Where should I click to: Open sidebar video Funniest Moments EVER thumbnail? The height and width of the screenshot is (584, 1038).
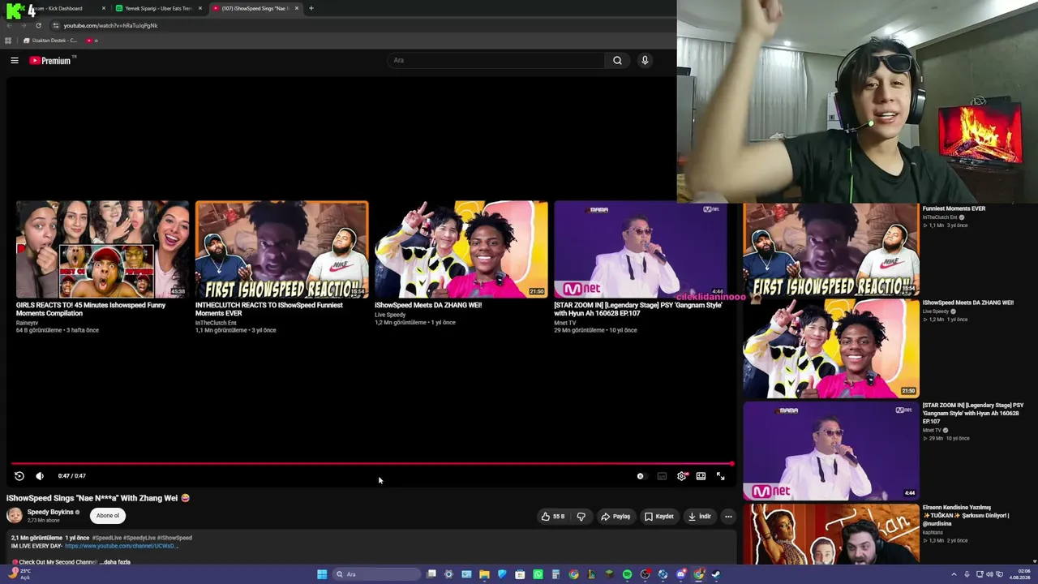click(x=831, y=250)
